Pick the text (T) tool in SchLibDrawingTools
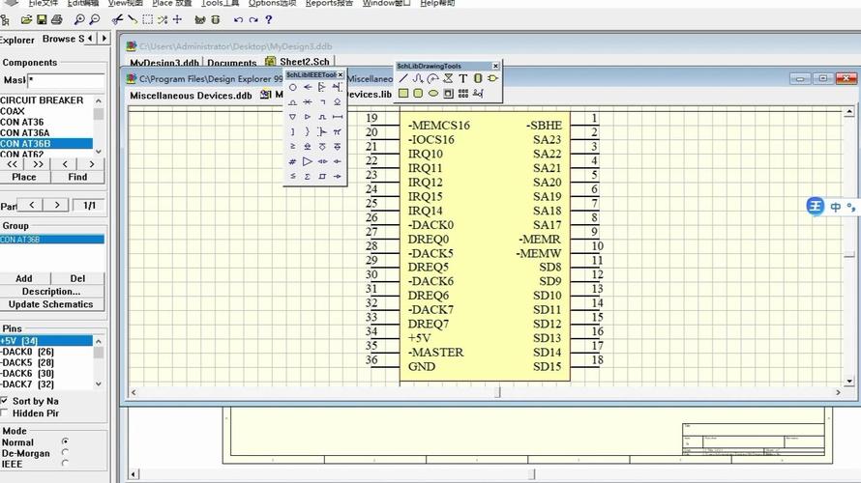861x483 pixels. point(462,78)
